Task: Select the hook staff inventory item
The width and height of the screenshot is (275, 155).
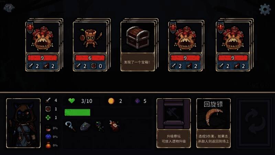Action: [x=70, y=126]
